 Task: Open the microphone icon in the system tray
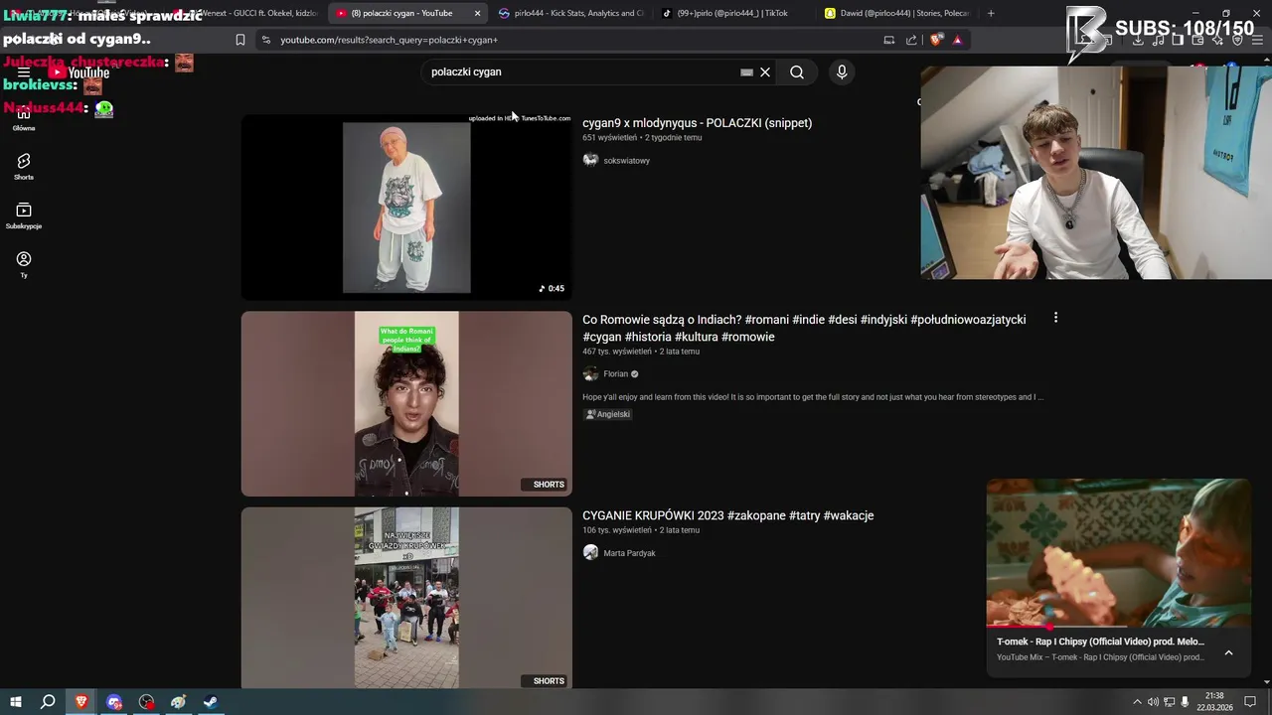click(x=1186, y=702)
